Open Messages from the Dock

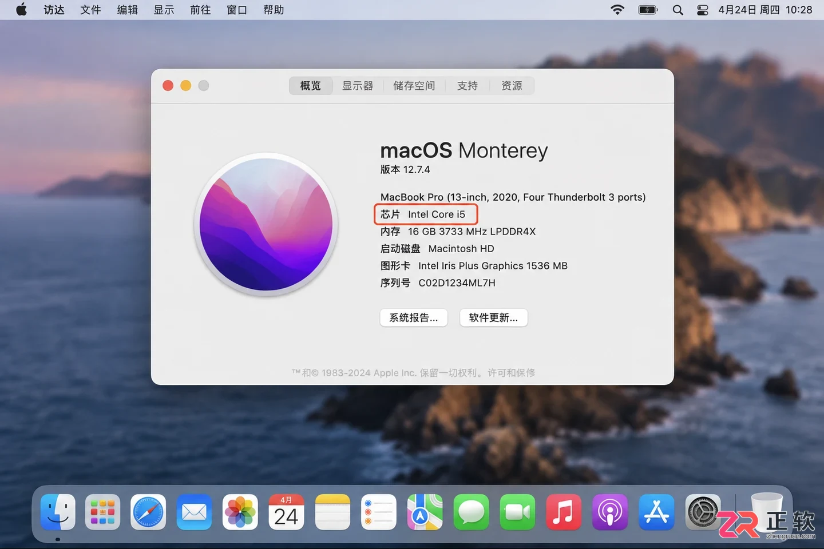pos(472,512)
